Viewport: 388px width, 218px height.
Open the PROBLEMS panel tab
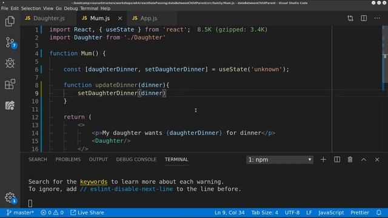(68, 160)
